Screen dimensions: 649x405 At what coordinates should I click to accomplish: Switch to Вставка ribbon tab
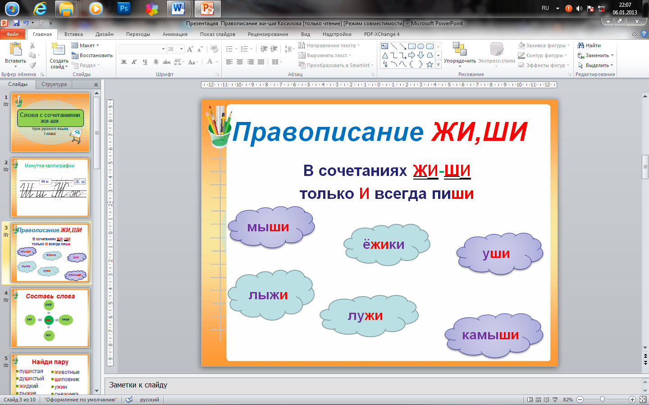[x=73, y=34]
